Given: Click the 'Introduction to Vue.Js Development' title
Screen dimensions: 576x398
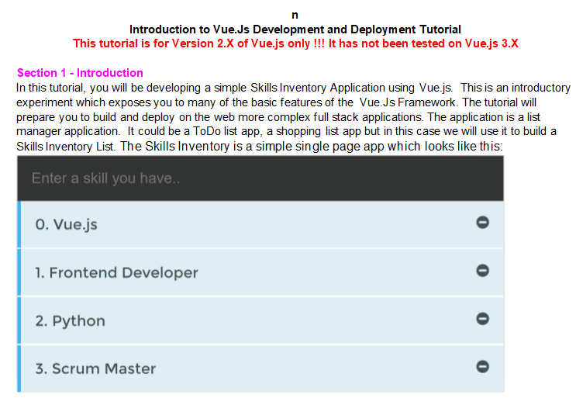Looking at the screenshot, I should [295, 29].
